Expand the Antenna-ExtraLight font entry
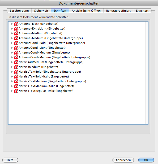Viewport: 158px width, 164px height. click(12, 29)
